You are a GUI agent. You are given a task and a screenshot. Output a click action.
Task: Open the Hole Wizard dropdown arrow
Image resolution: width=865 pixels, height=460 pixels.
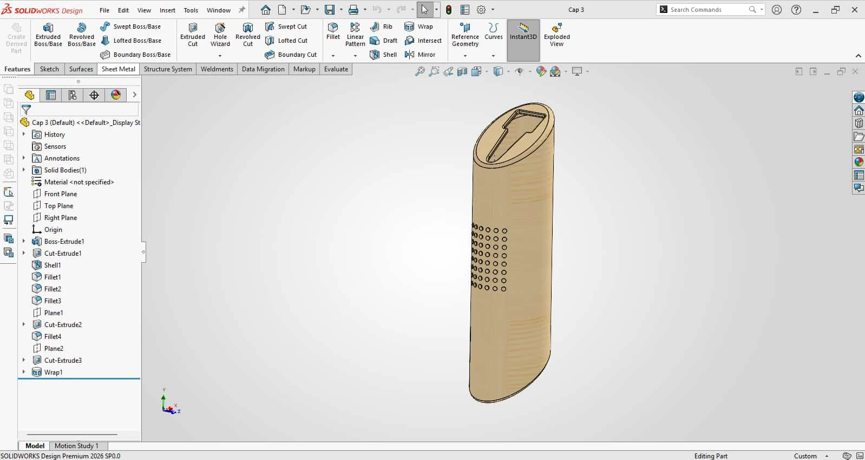tap(220, 56)
